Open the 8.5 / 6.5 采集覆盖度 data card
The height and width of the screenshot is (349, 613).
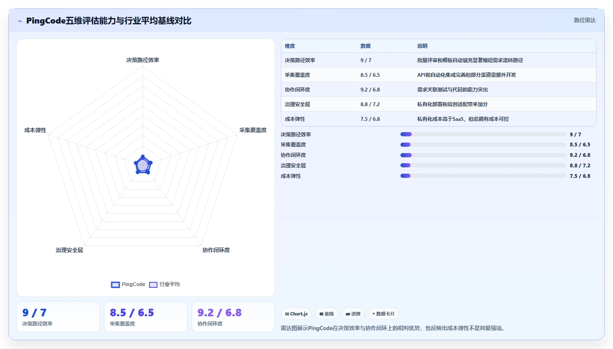pos(145,317)
